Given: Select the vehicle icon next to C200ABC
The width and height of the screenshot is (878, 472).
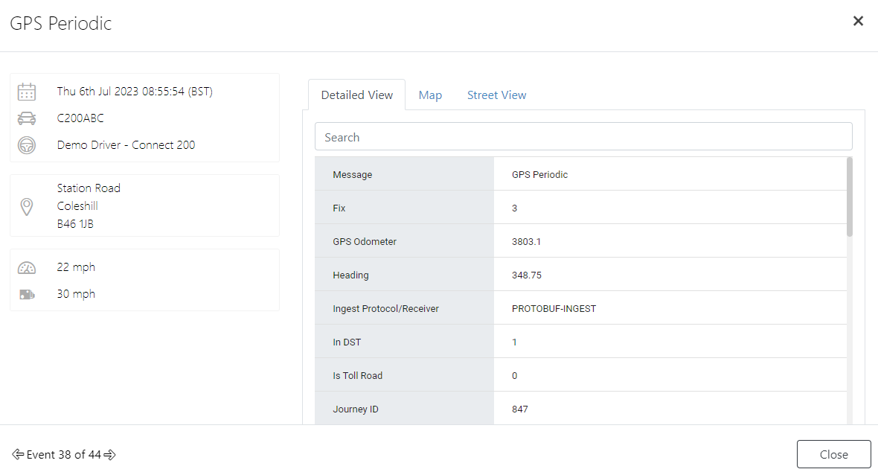Looking at the screenshot, I should 27,118.
